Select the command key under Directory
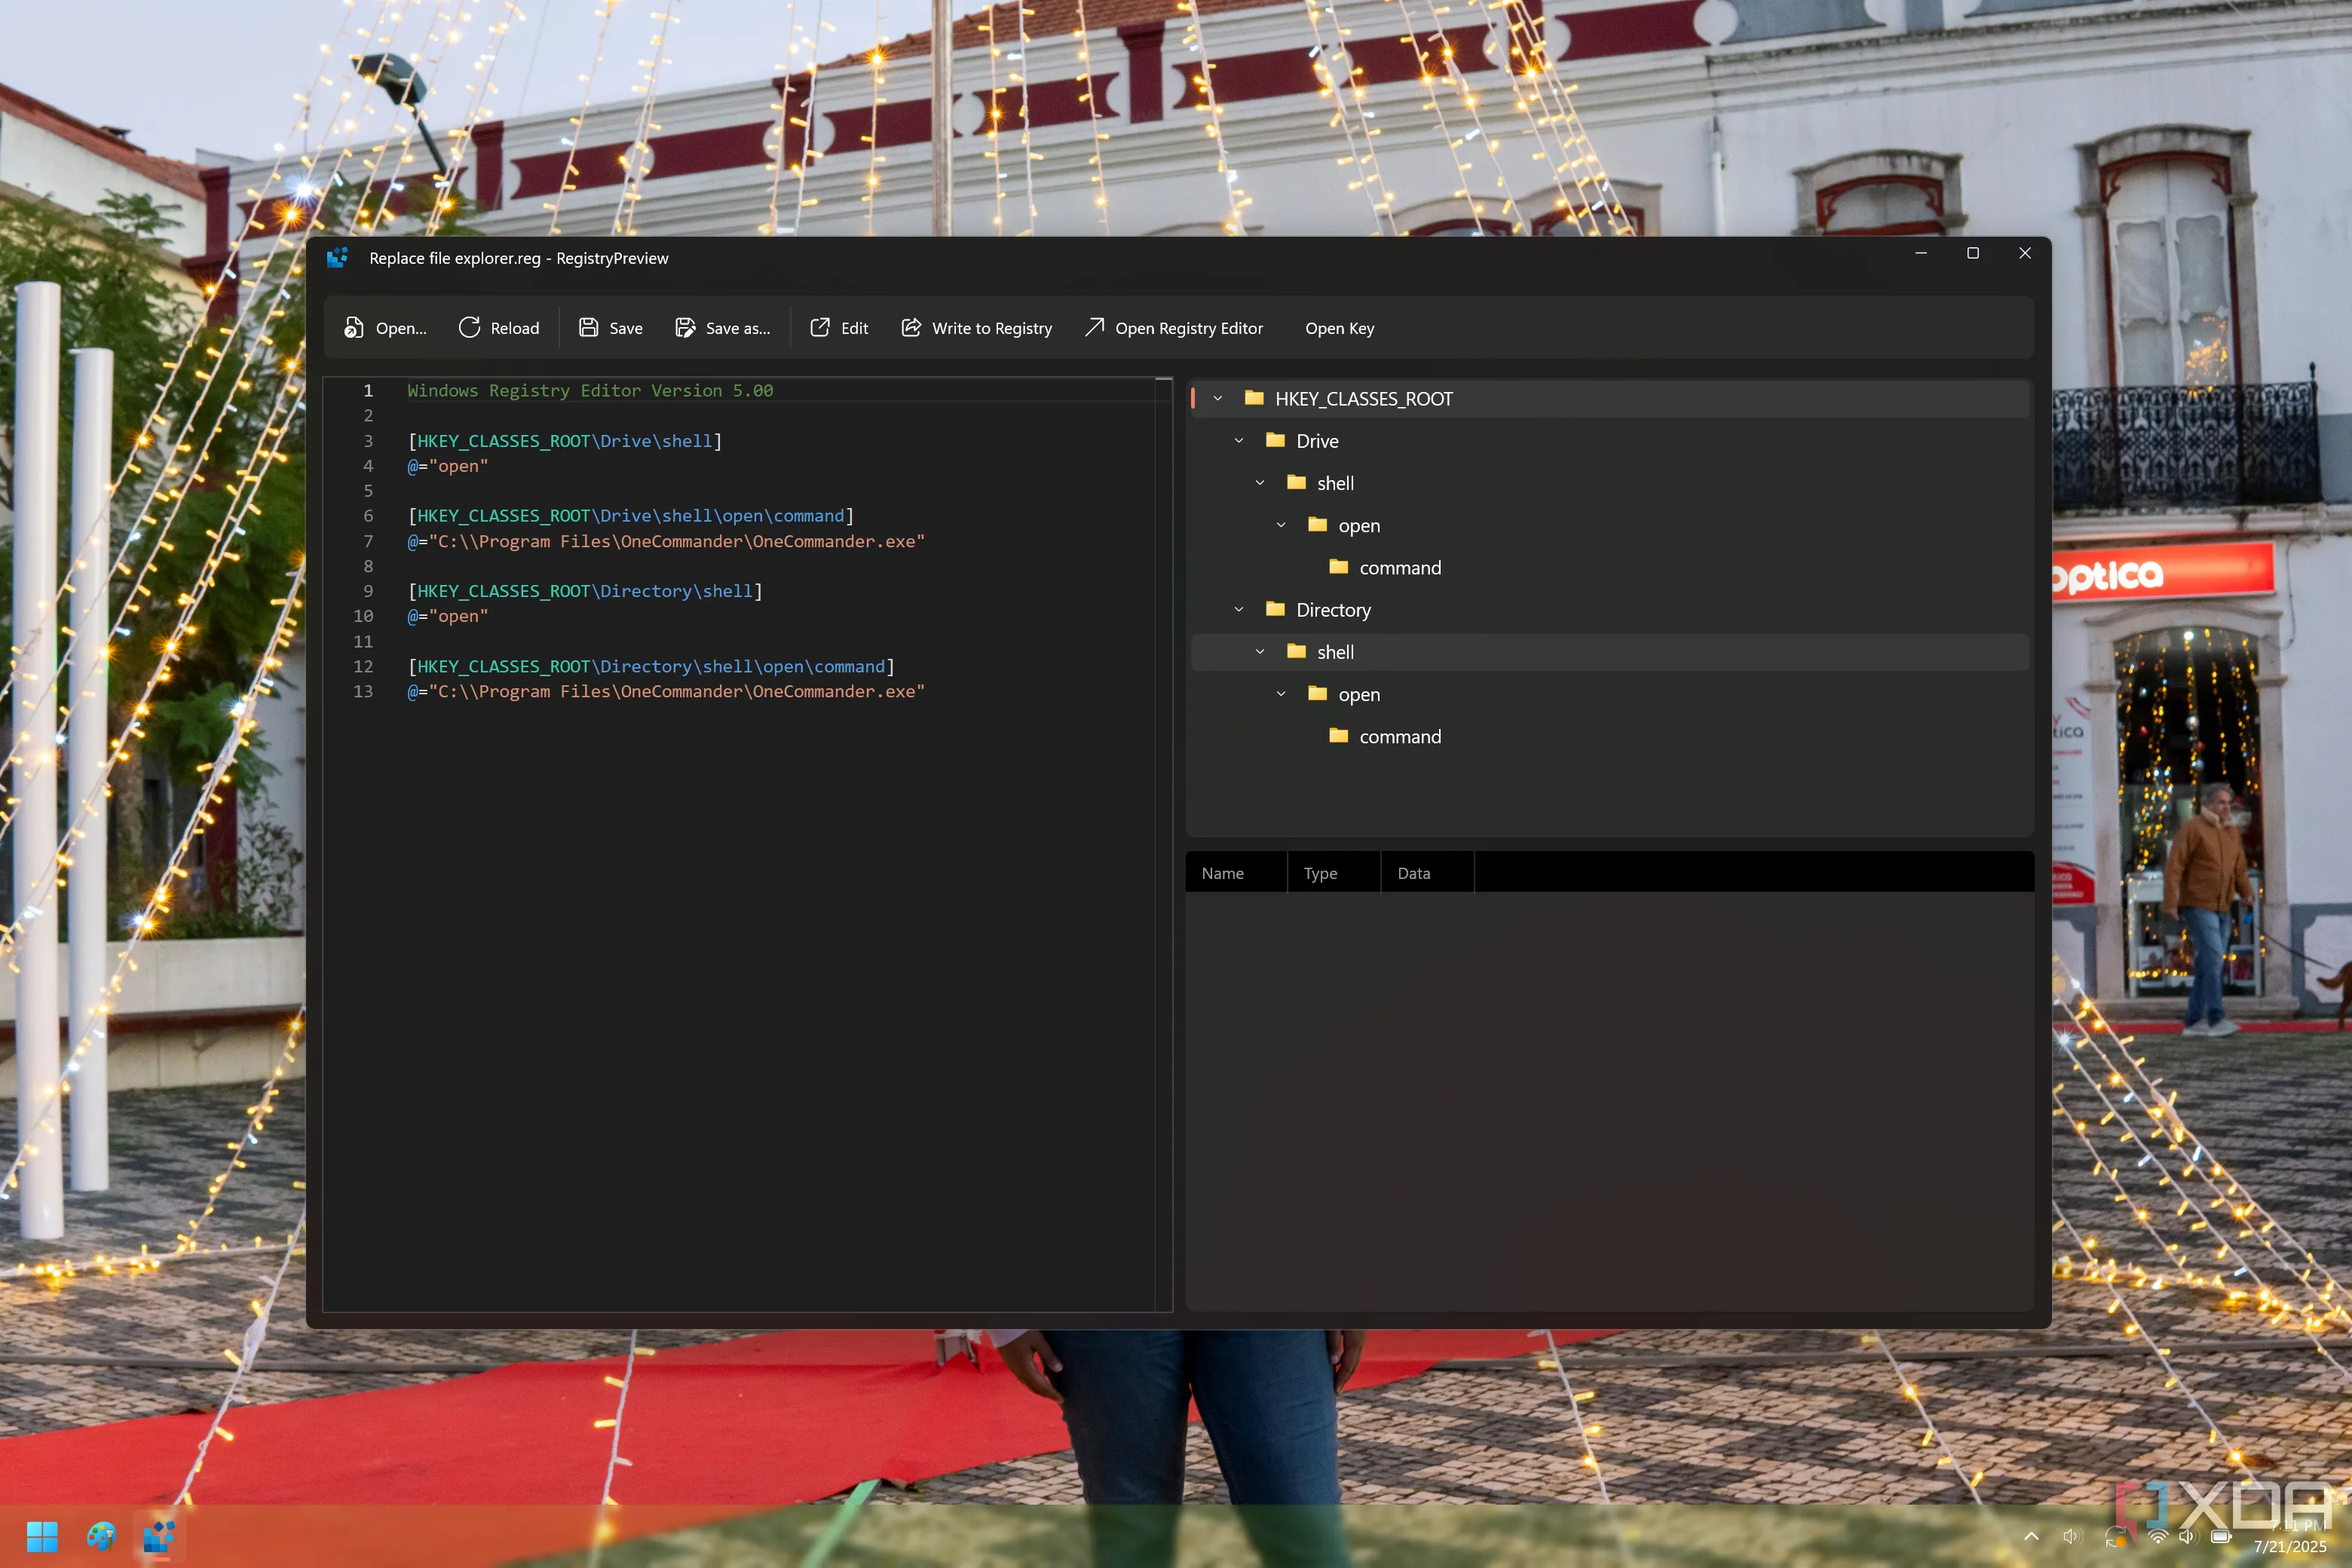2352x1568 pixels. pyautogui.click(x=1399, y=737)
